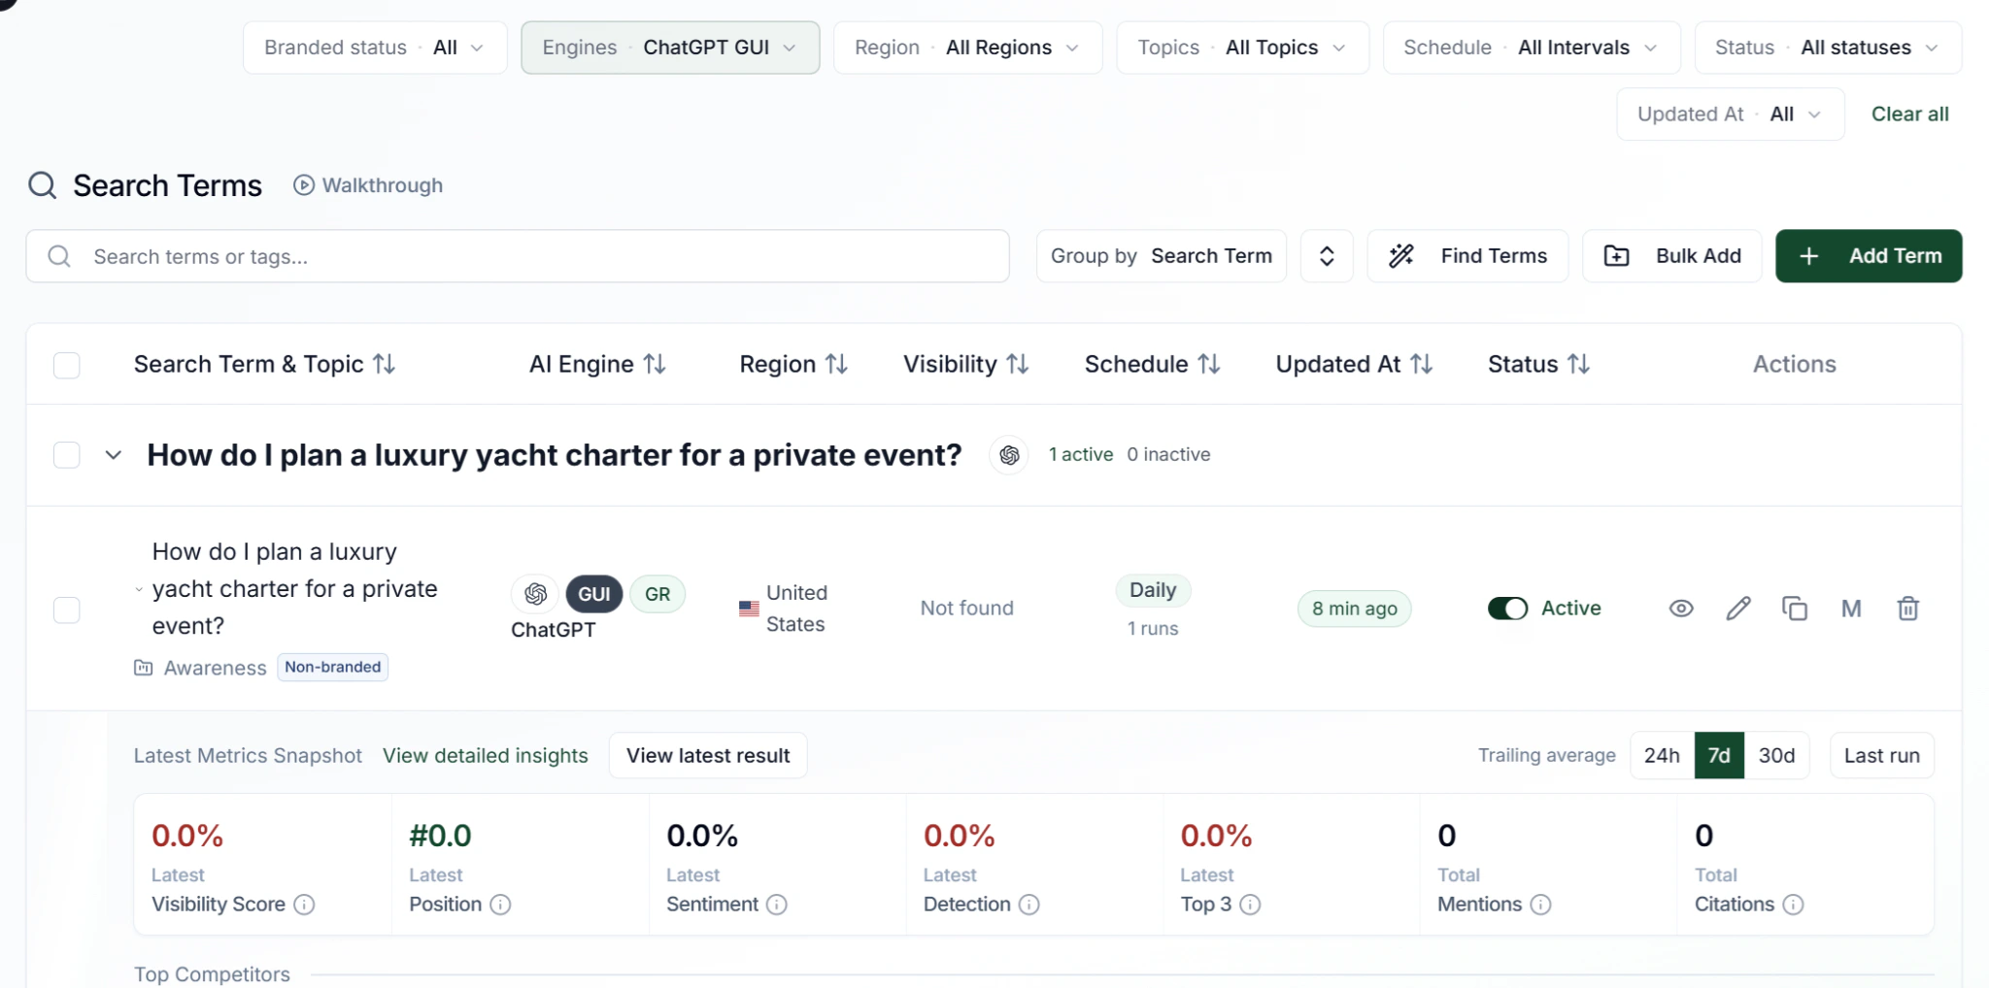Check the yacht charter group checkbox
Viewport: 1989px width, 988px height.
click(66, 455)
